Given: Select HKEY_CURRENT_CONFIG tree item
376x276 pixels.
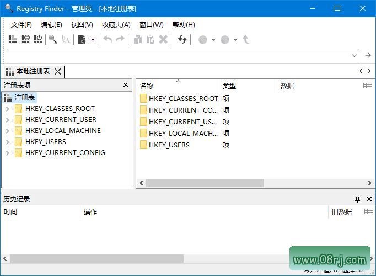Looking at the screenshot, I should [65, 153].
